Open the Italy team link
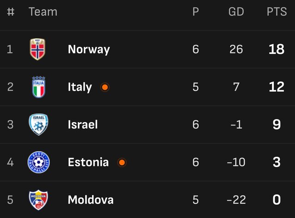 (x=80, y=87)
